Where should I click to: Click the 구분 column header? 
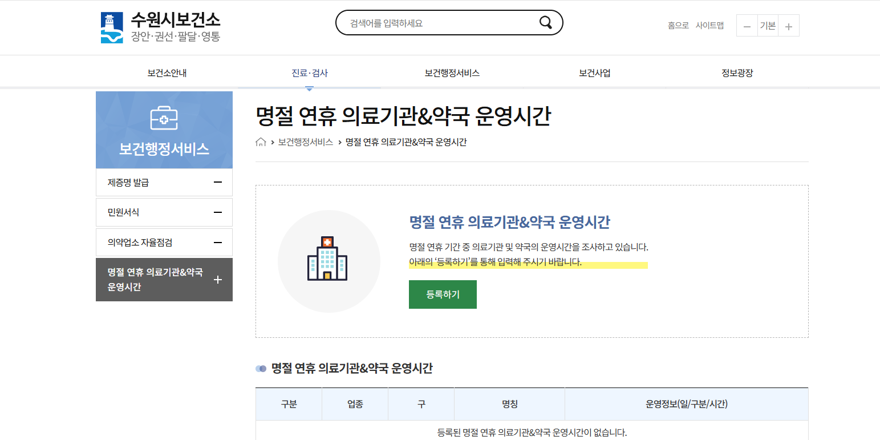[x=289, y=404]
